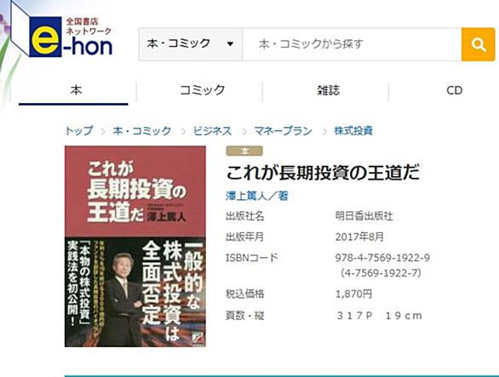Click the book title これが長期投資の王道だ

[x=323, y=173]
